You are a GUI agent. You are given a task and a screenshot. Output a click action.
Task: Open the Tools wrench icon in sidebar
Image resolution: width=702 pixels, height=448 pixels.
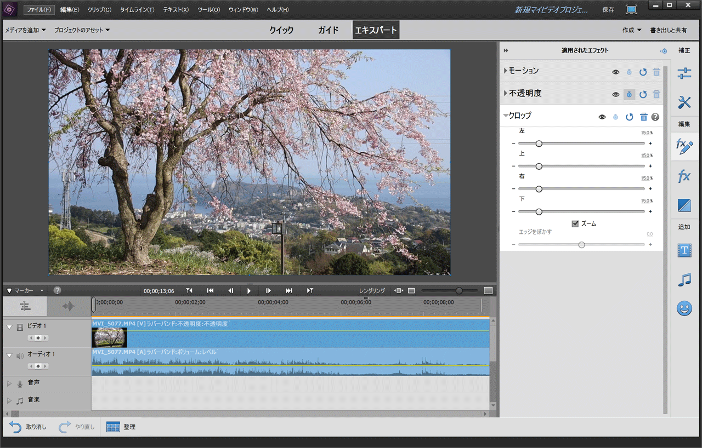pos(684,102)
